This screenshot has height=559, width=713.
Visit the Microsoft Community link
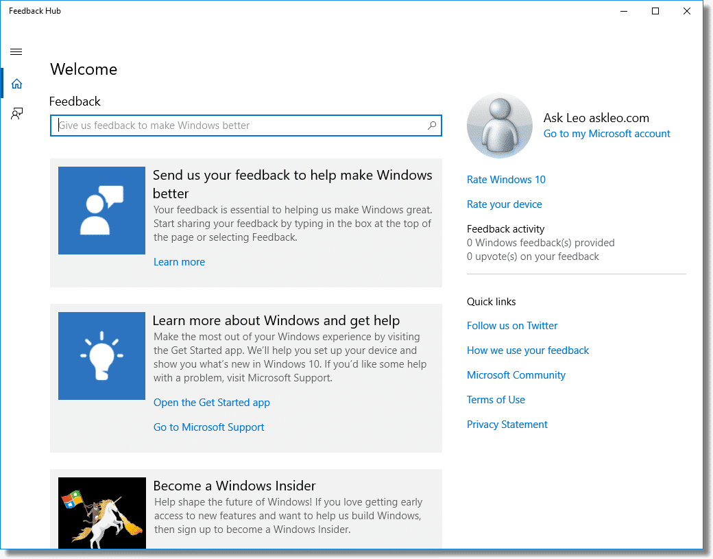516,375
